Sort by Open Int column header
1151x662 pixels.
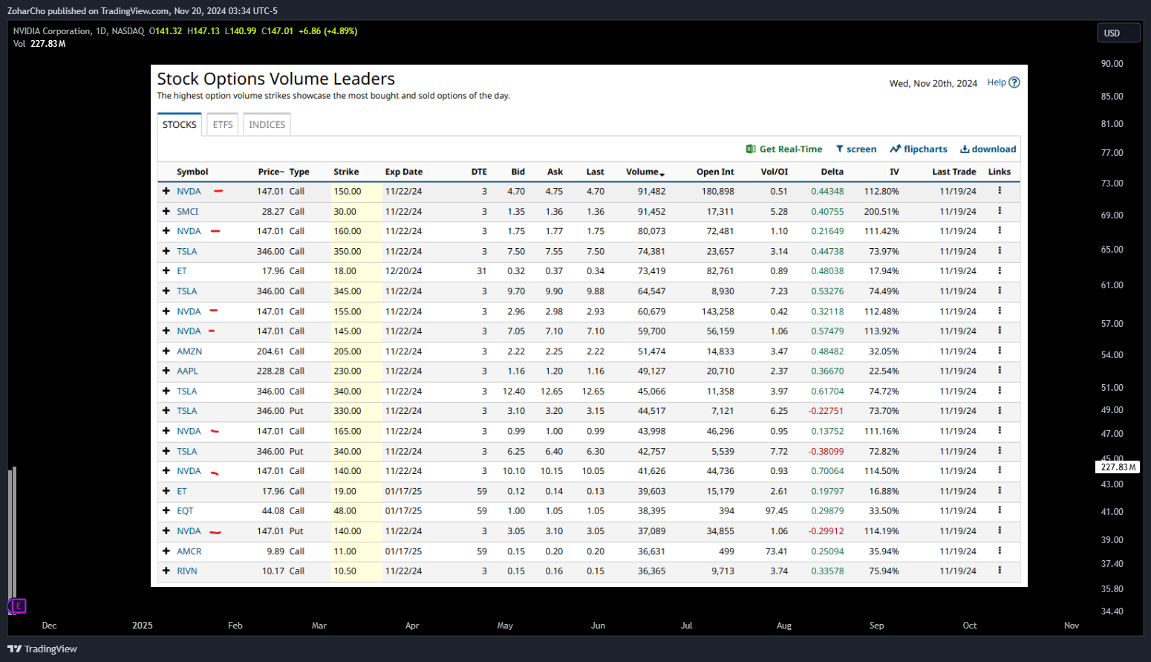coord(715,172)
